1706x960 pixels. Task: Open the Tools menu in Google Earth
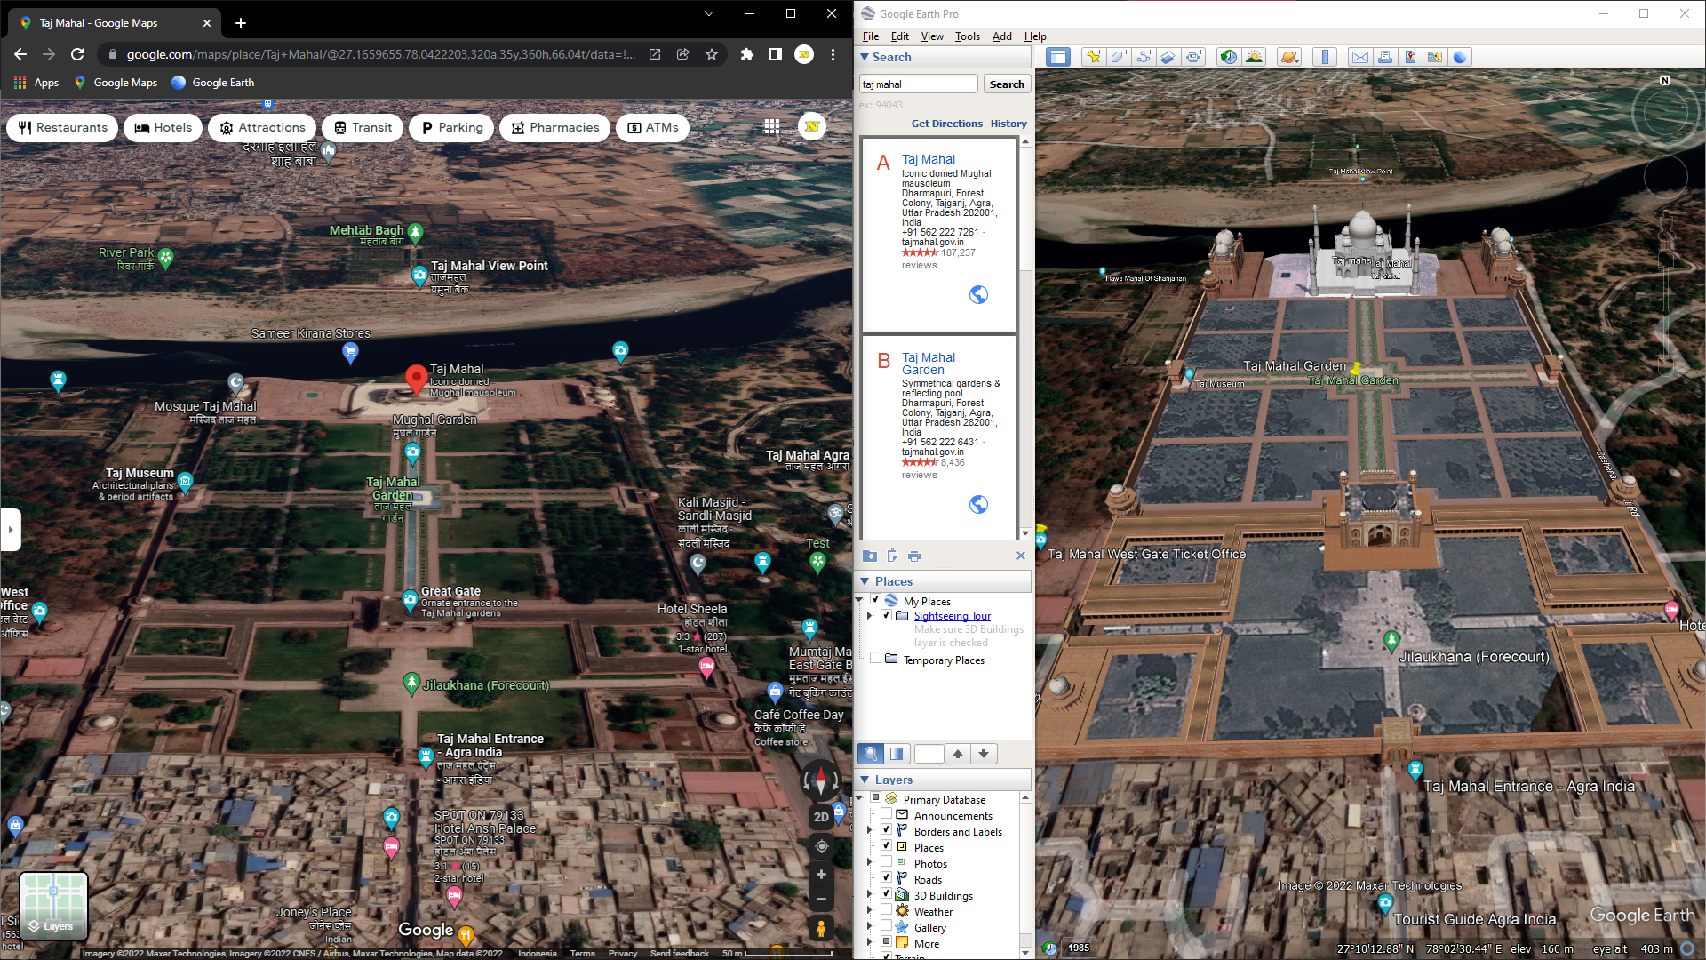tap(968, 36)
